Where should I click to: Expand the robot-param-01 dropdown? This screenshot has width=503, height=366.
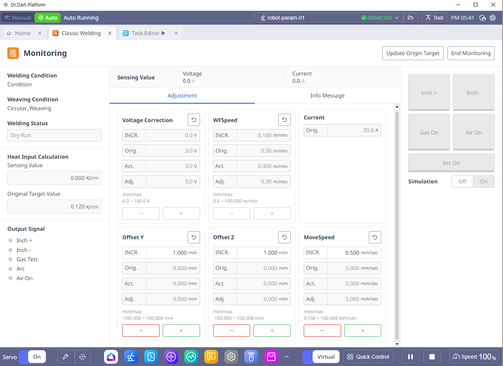click(x=397, y=18)
